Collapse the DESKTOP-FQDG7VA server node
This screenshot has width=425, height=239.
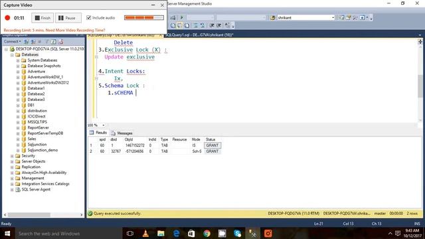pos(6,49)
